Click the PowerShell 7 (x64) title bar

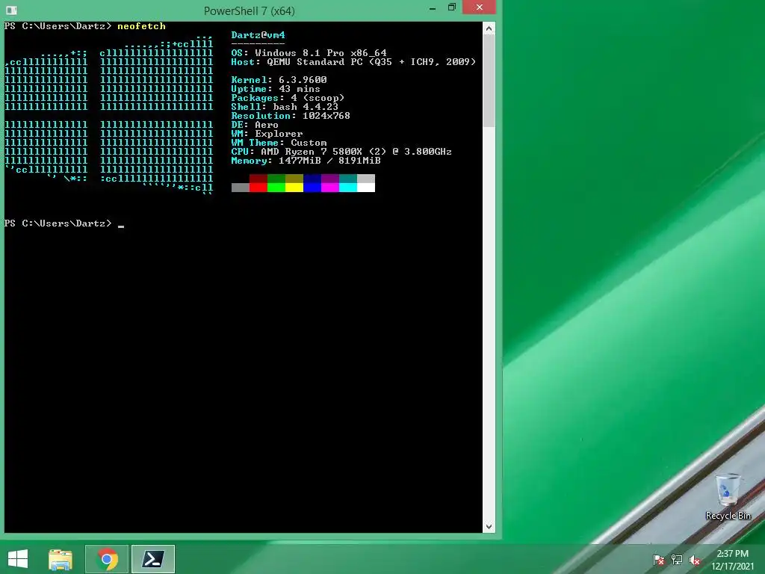tap(250, 10)
